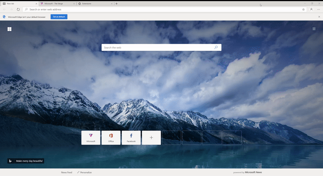This screenshot has height=176, width=323.
Task: Switch to Microsoft - The Verge tab
Action: (55, 3)
